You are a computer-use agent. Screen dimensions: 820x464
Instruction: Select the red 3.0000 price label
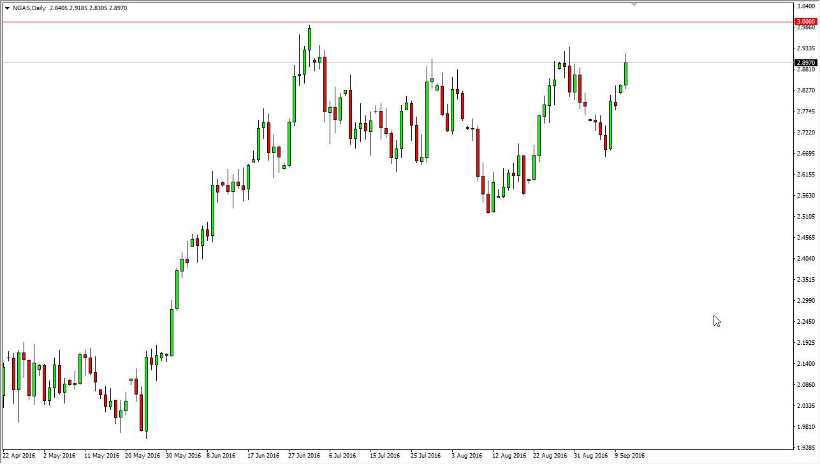pyautogui.click(x=806, y=22)
